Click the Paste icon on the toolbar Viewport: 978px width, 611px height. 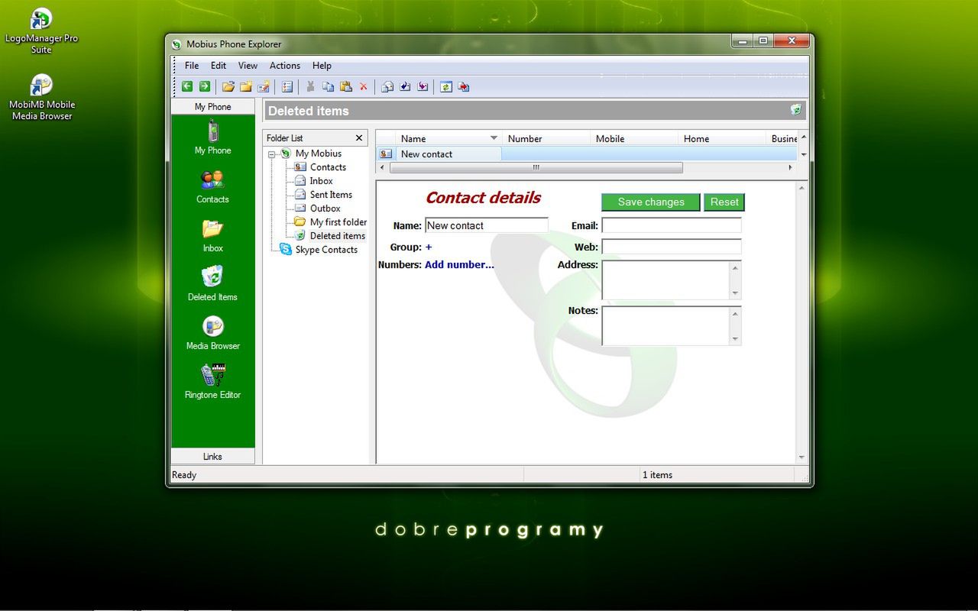[346, 86]
